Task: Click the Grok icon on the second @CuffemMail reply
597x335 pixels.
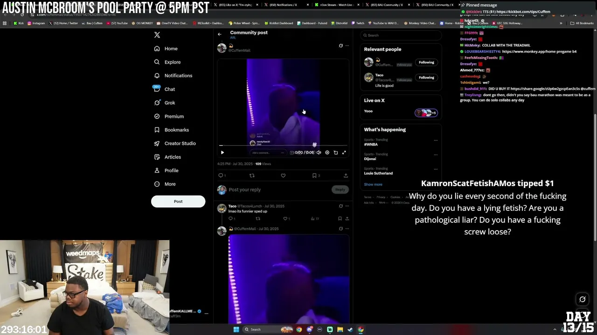Action: (x=340, y=228)
